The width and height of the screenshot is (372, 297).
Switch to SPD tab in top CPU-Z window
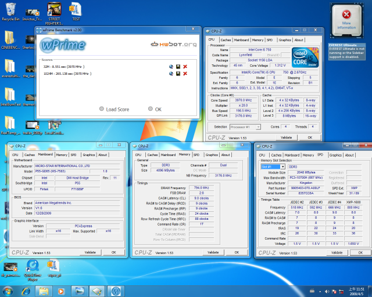tap(270, 40)
